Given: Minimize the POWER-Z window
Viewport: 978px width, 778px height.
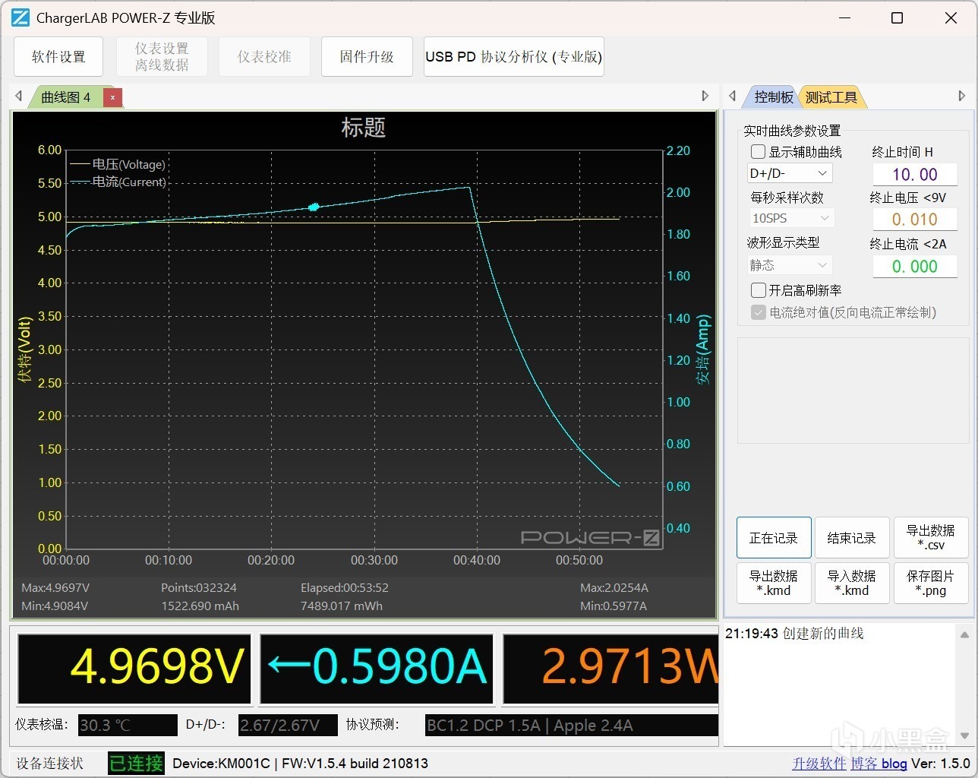Looking at the screenshot, I should (844, 18).
